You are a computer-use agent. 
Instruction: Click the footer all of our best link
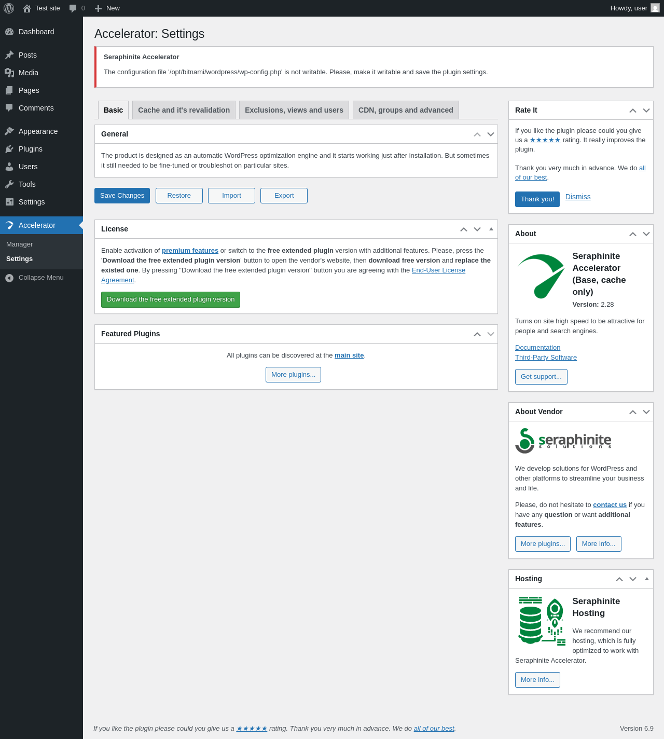tap(434, 729)
